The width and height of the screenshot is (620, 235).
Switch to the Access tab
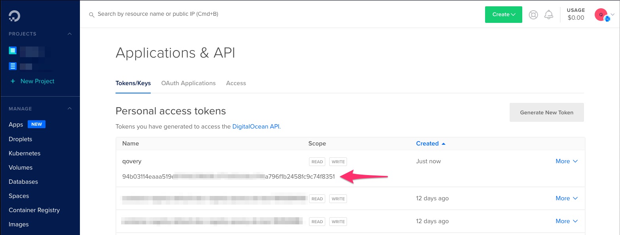[x=236, y=83]
